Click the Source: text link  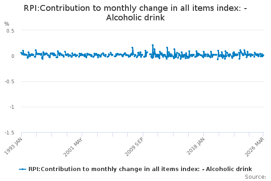tap(257, 177)
